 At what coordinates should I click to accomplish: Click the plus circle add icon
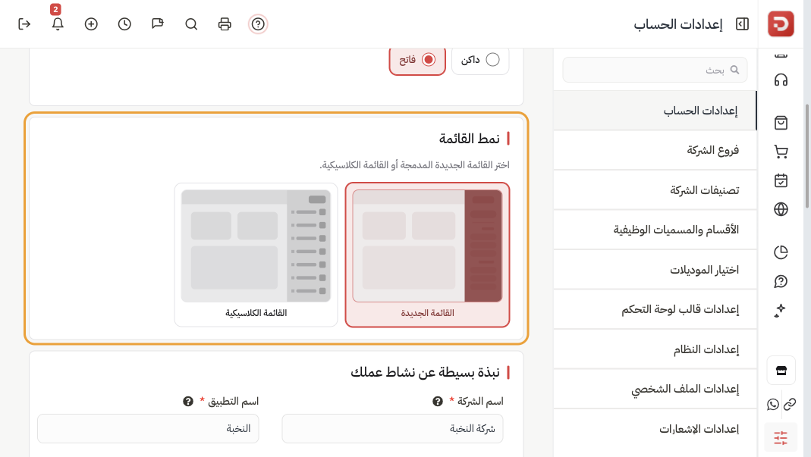(x=91, y=24)
